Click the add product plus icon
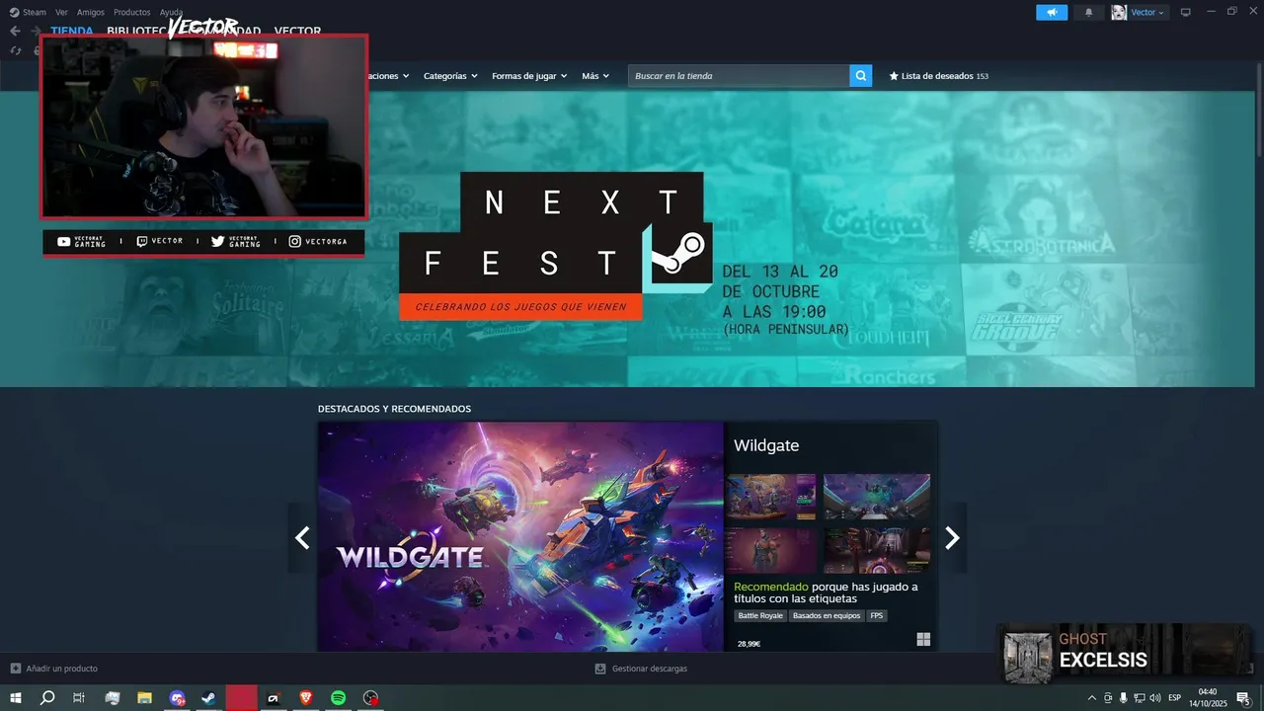This screenshot has height=711, width=1264. (x=15, y=669)
